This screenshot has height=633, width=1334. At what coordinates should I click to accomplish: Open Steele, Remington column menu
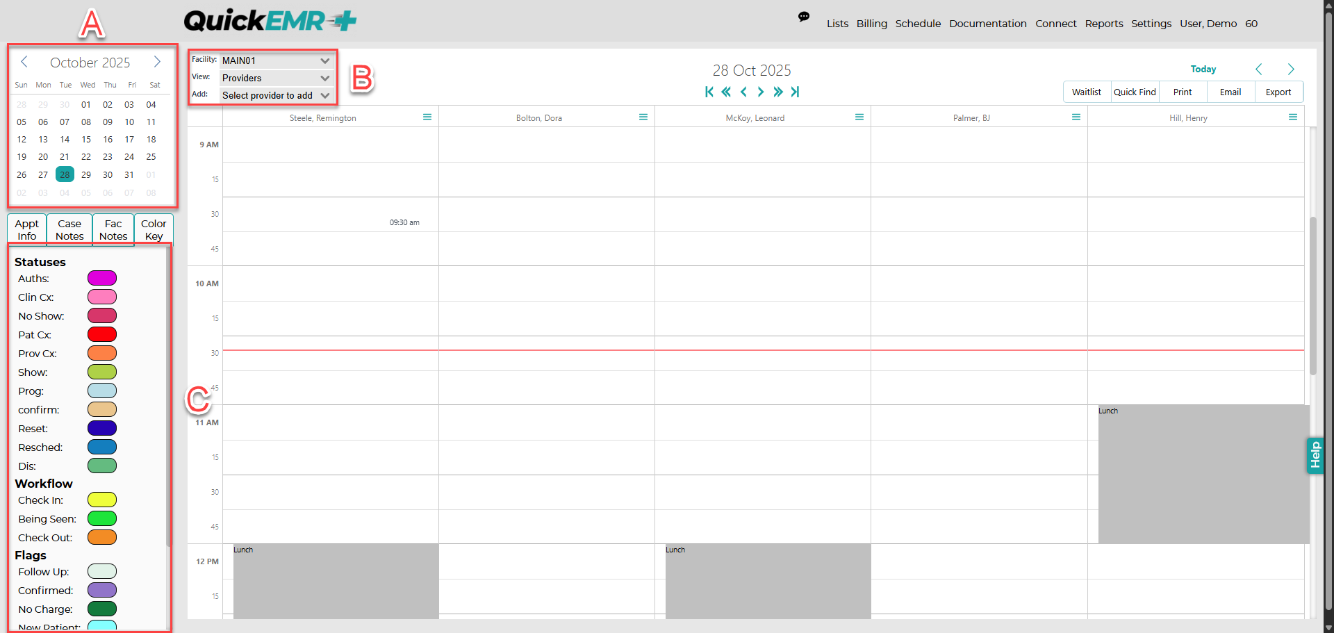click(x=427, y=117)
